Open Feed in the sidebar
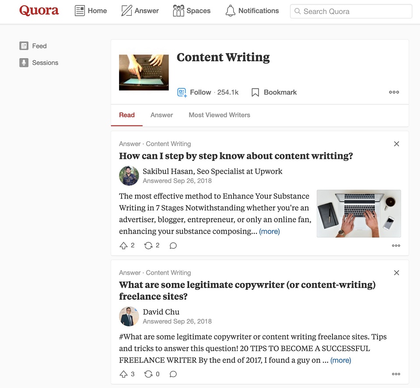This screenshot has height=388, width=420. point(39,46)
